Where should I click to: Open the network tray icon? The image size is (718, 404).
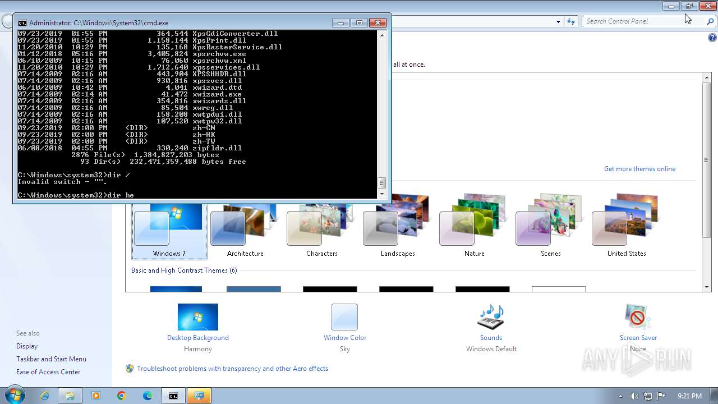coord(648,396)
